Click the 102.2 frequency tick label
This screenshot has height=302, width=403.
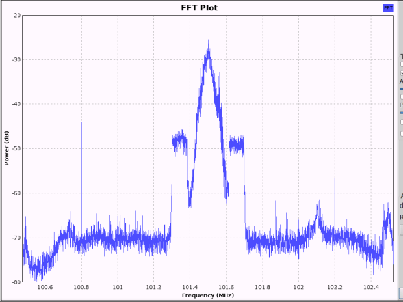click(335, 287)
